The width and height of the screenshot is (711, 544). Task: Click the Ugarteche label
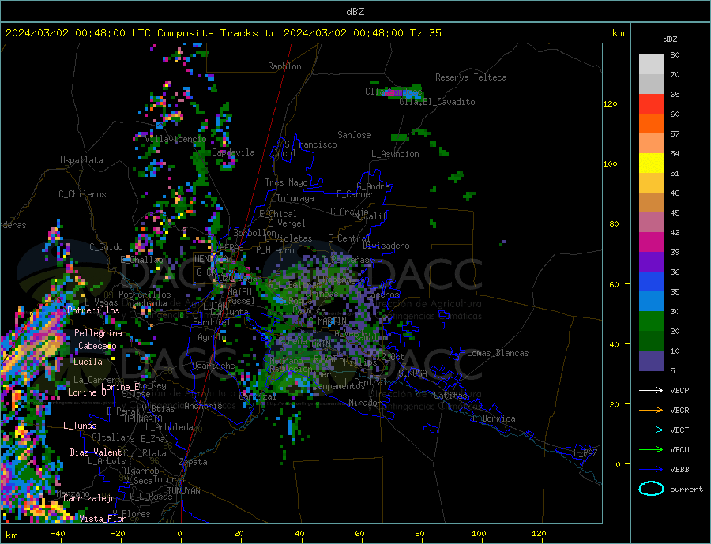click(213, 366)
